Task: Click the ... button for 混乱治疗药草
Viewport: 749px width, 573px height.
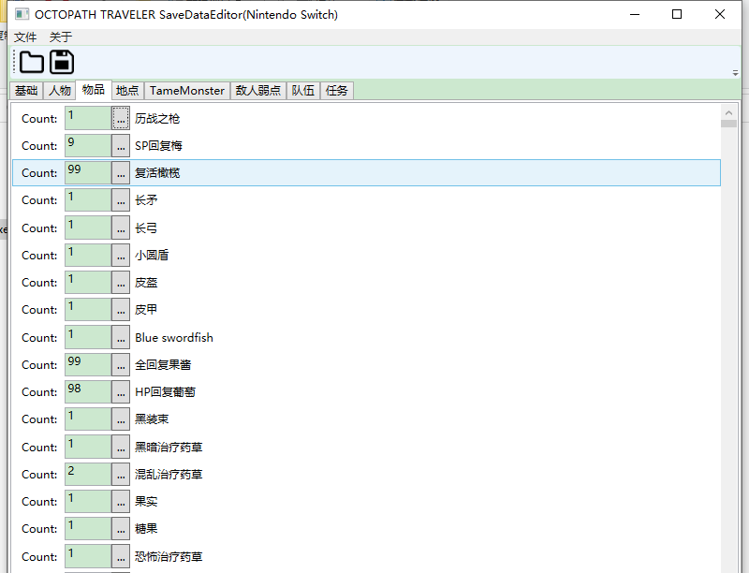Action: click(x=121, y=474)
